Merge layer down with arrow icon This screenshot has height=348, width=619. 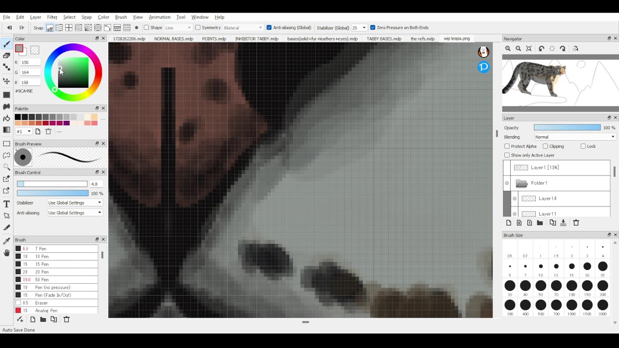(x=563, y=223)
